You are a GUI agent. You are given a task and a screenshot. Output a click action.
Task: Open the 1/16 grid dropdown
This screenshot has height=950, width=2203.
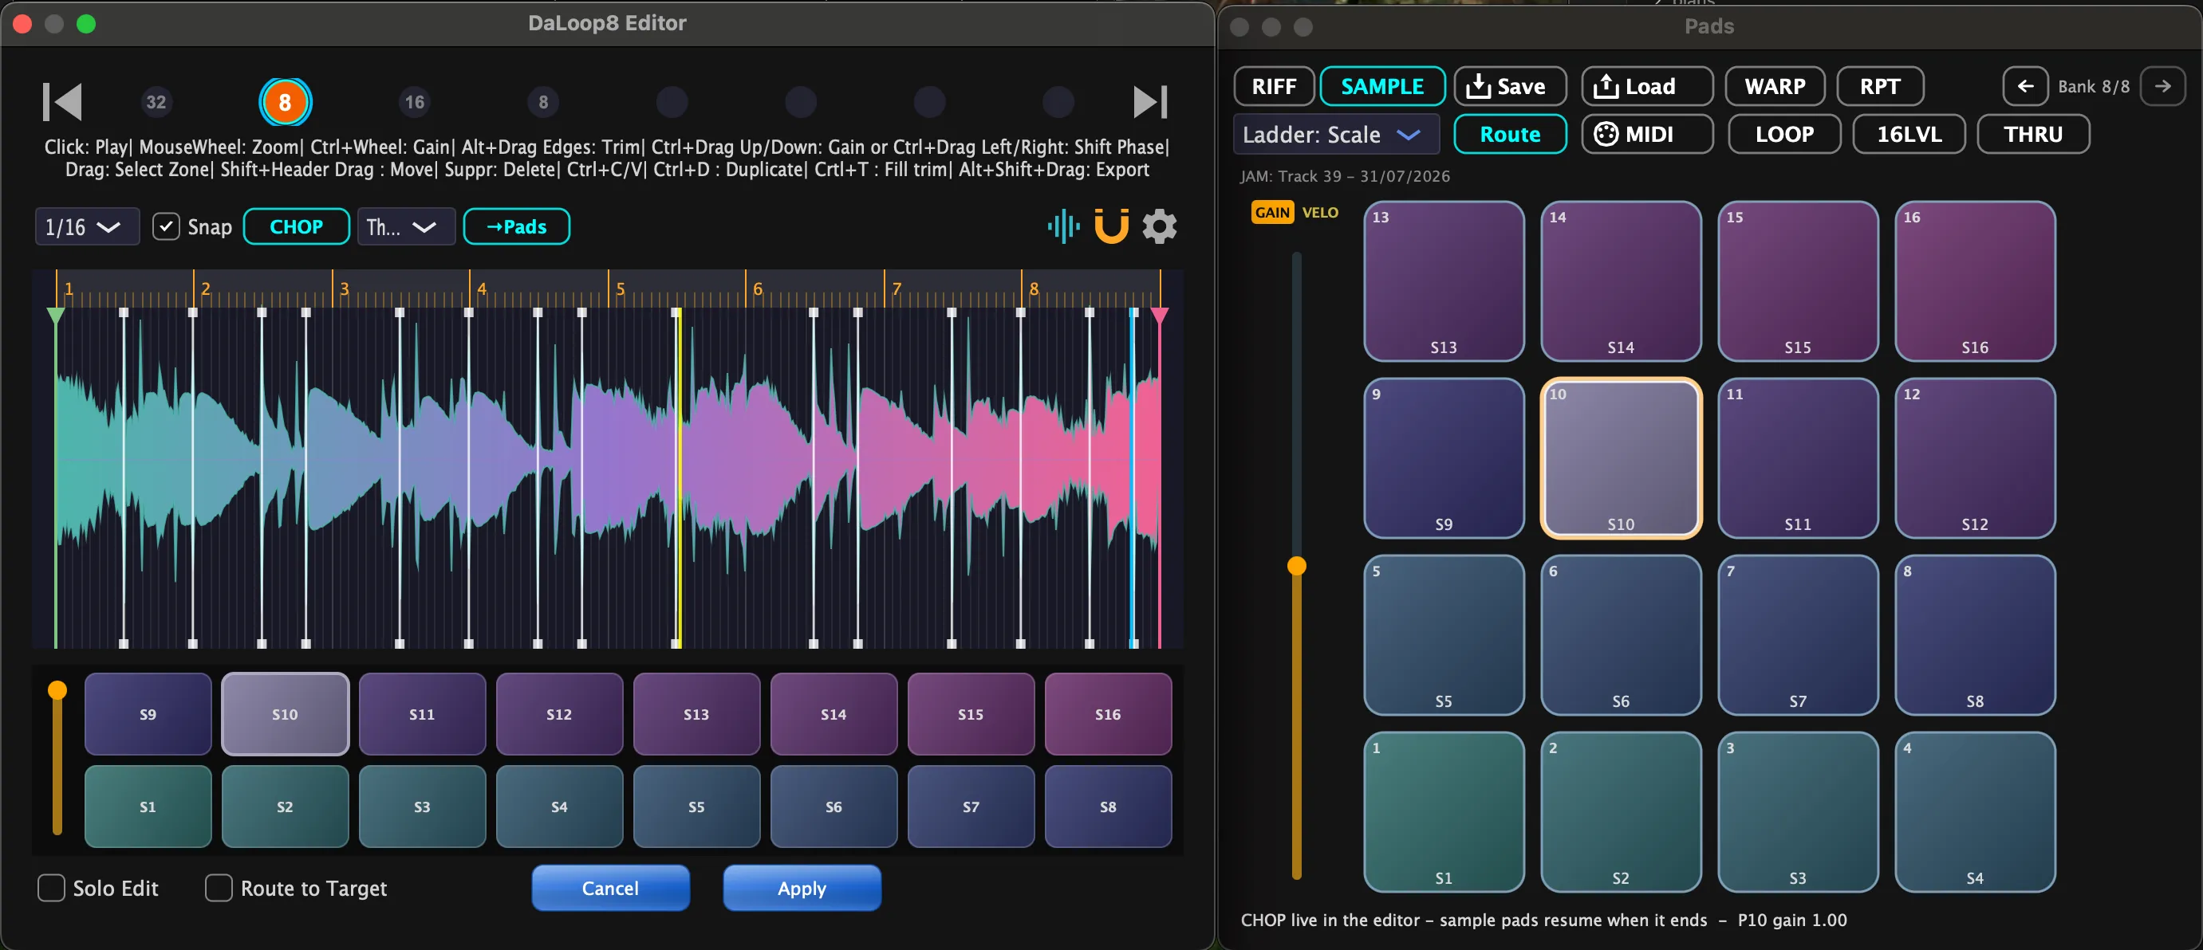coord(86,226)
